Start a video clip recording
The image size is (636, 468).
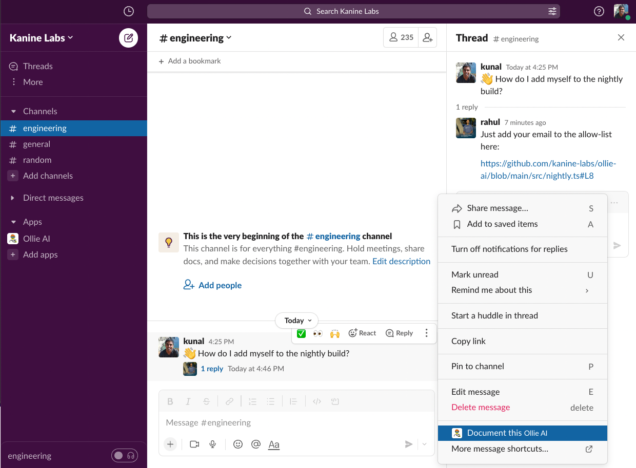(x=194, y=444)
